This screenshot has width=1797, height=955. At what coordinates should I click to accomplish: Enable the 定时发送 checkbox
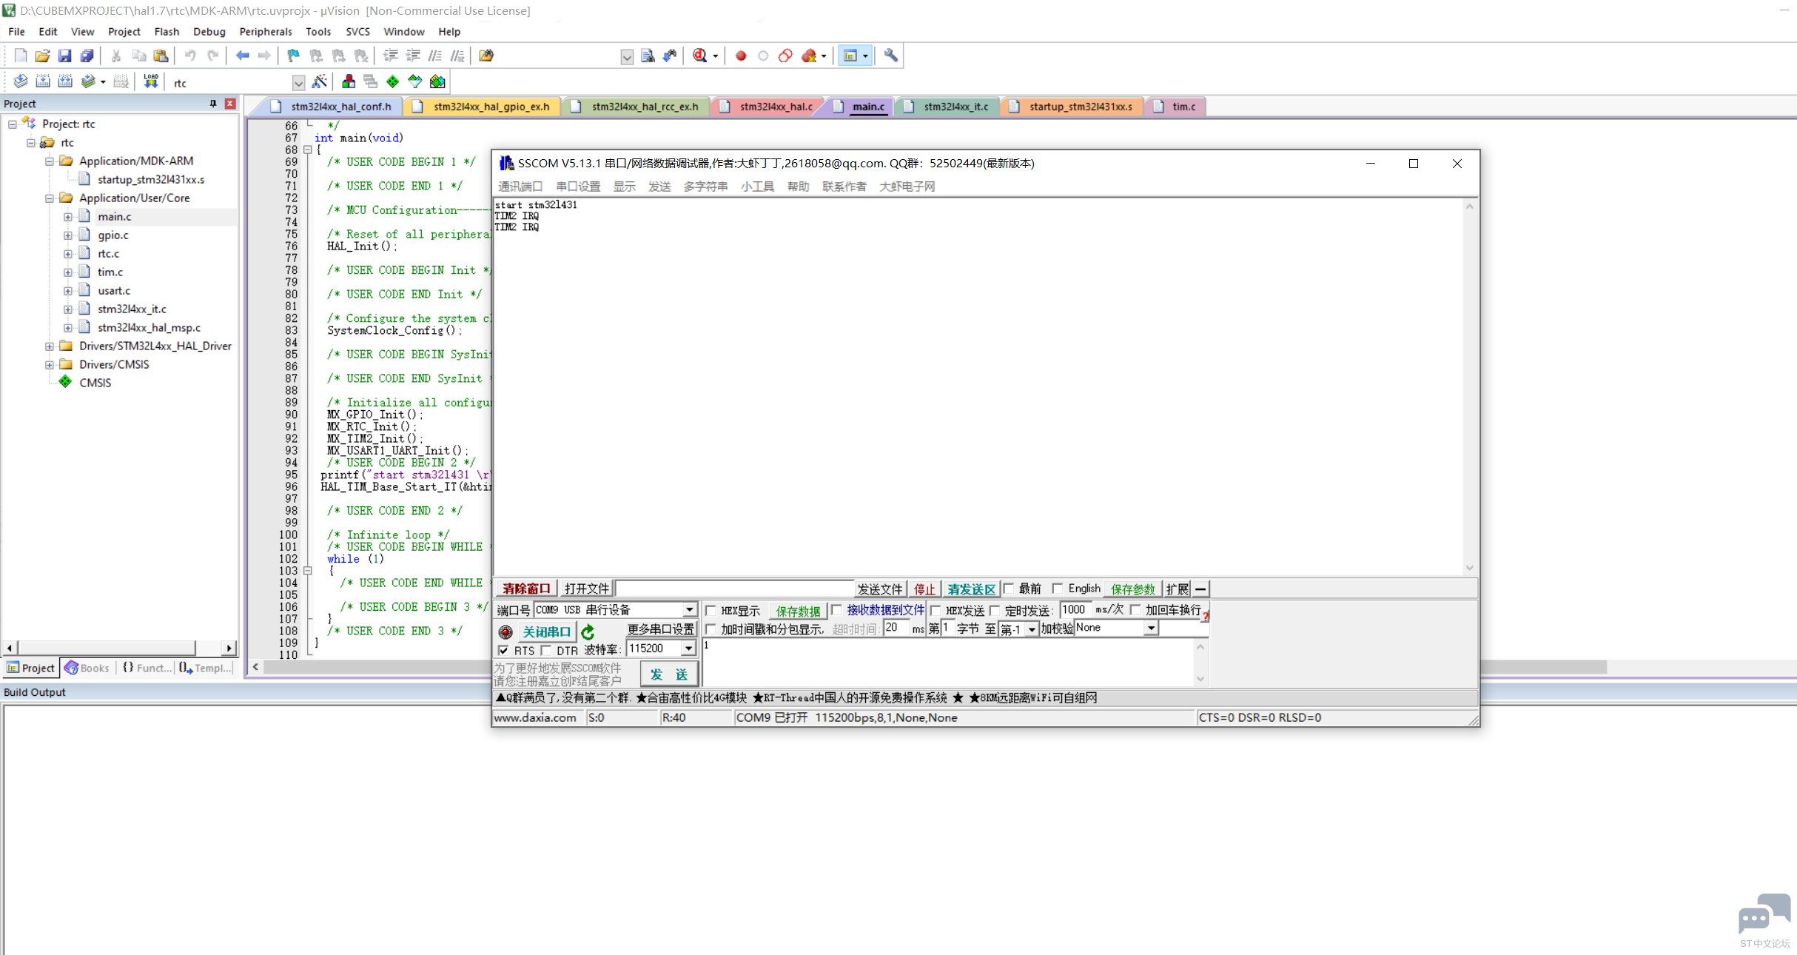click(x=995, y=610)
